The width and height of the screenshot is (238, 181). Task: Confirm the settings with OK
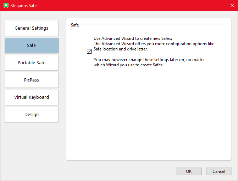pos(189,171)
